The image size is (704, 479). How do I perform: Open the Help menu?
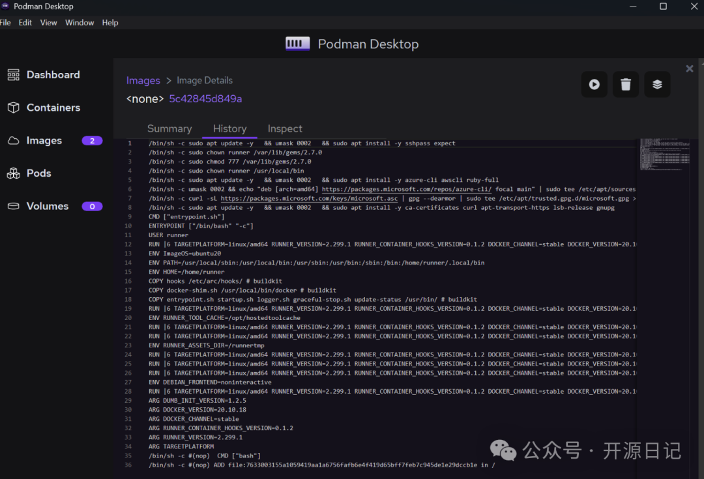[110, 22]
